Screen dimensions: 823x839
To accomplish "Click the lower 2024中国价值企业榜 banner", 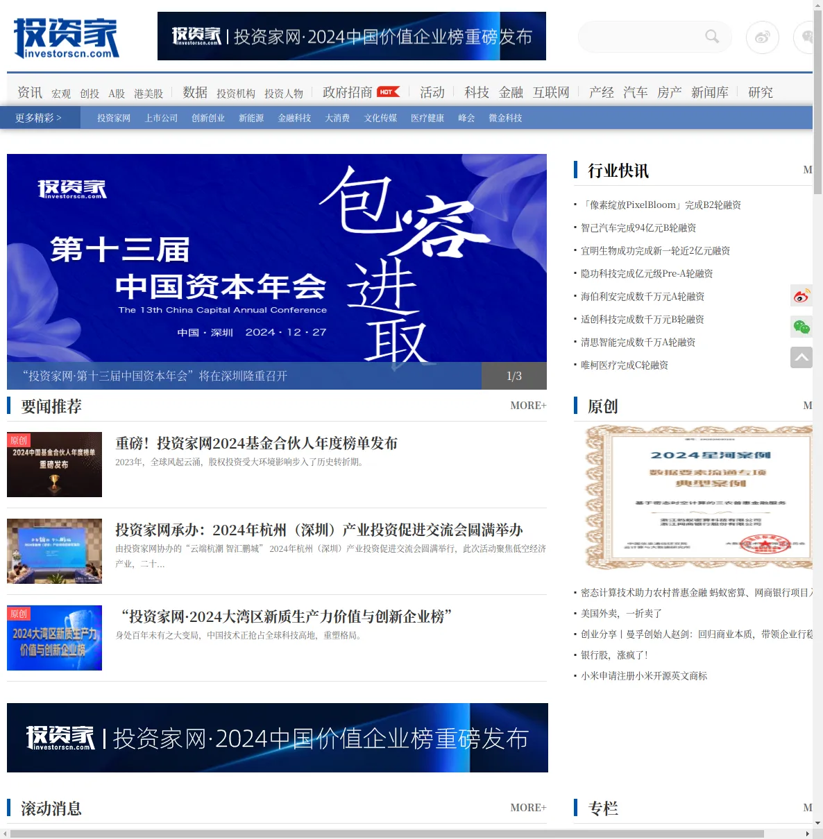I will click(x=278, y=738).
